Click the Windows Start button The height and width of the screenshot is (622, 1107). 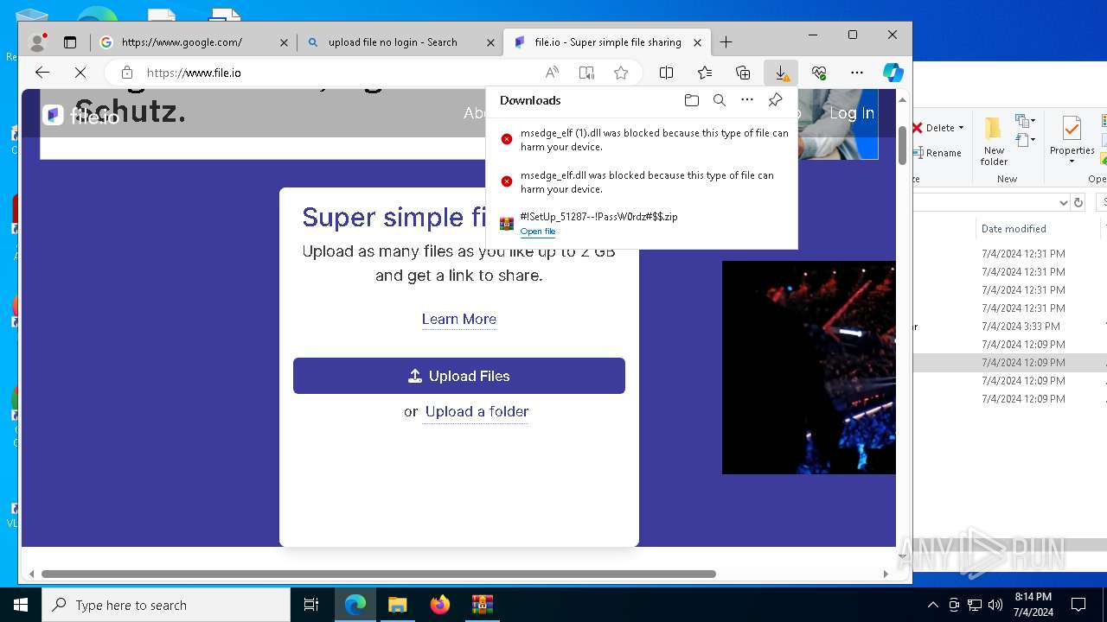click(x=21, y=605)
